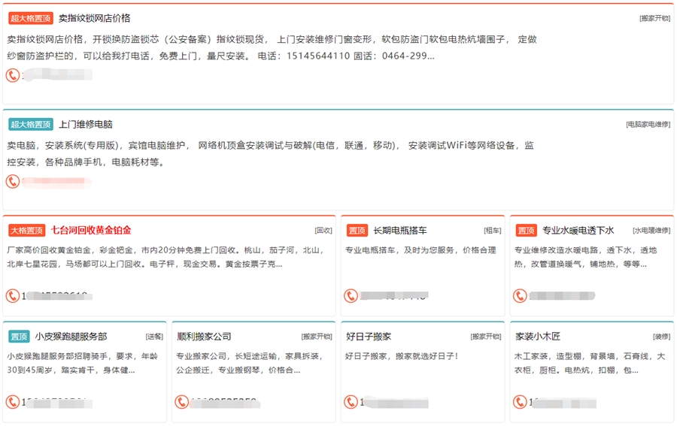
Task: Tap phone icon in 顺利搬家公司 card
Action: pos(182,402)
